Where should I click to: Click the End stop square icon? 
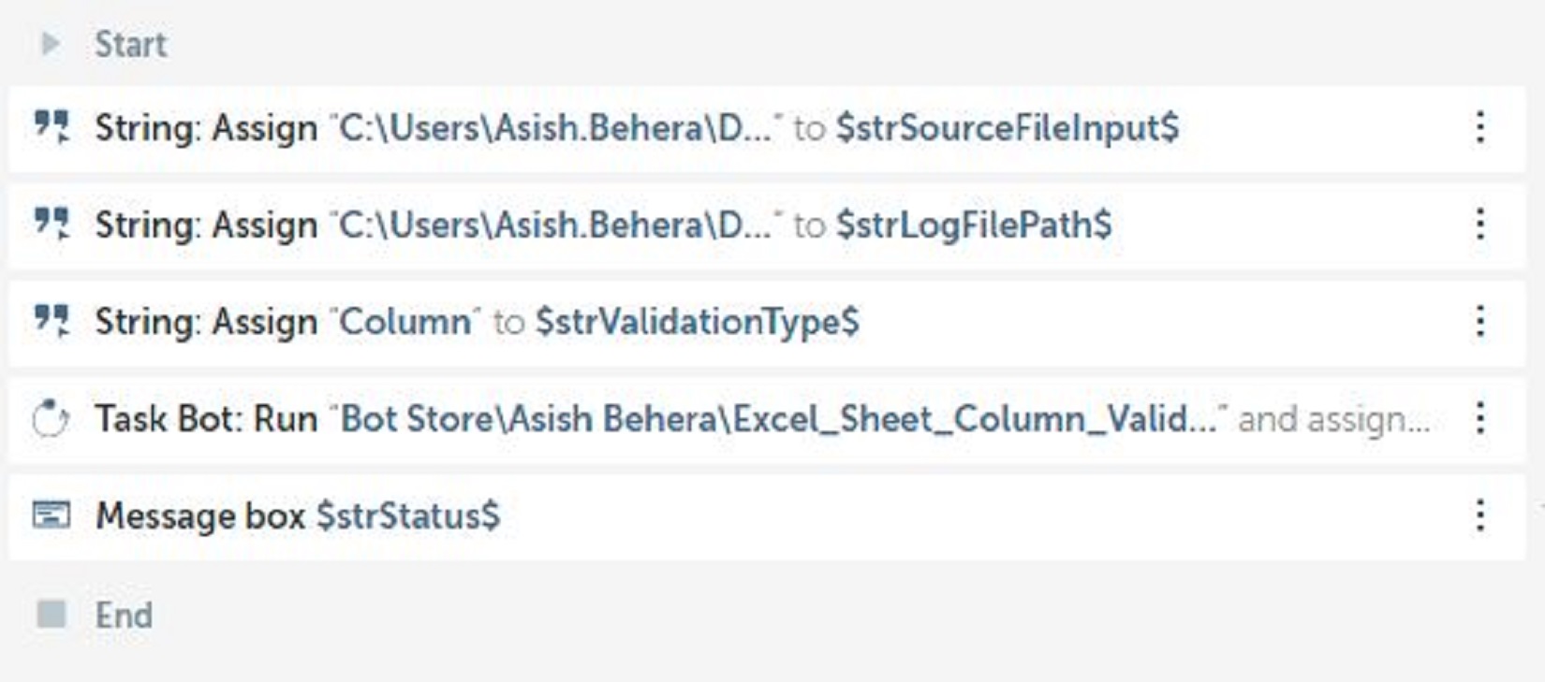click(51, 615)
